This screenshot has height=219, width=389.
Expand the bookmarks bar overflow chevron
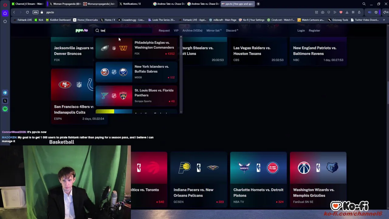point(384,20)
